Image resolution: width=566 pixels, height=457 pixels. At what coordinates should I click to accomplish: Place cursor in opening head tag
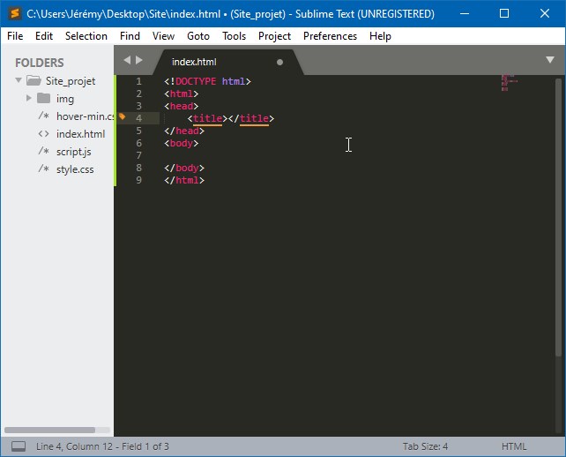point(182,106)
